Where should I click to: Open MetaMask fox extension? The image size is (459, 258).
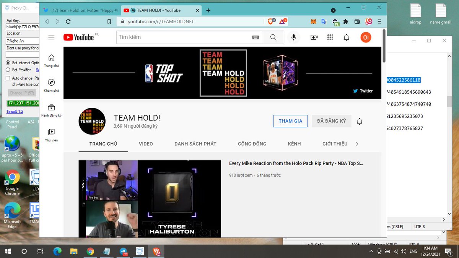point(313,22)
